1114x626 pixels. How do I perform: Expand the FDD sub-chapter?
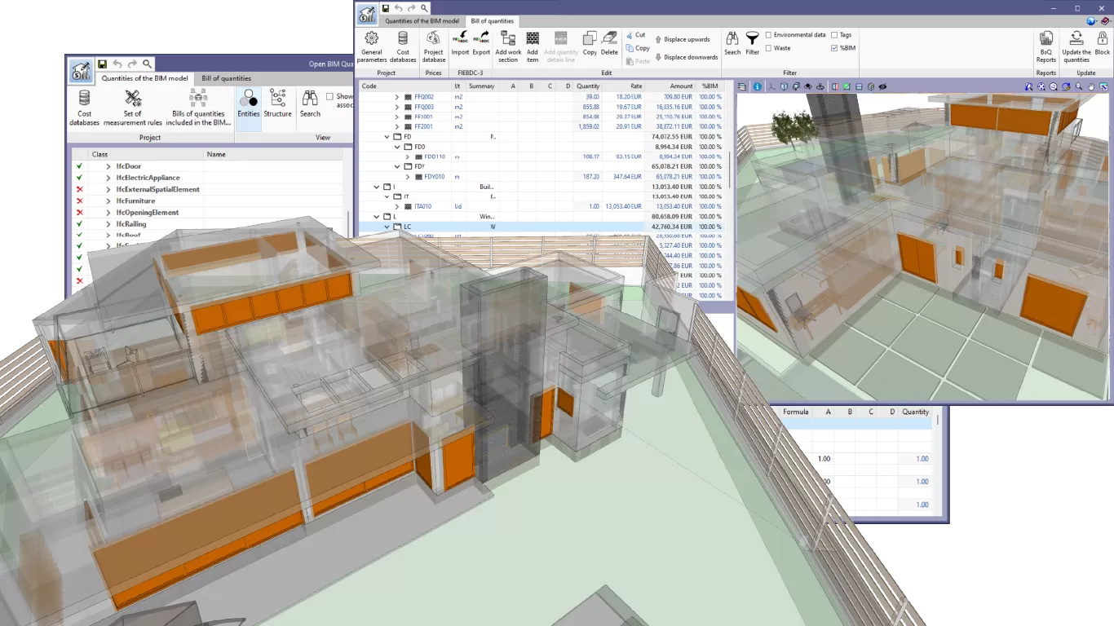point(396,146)
